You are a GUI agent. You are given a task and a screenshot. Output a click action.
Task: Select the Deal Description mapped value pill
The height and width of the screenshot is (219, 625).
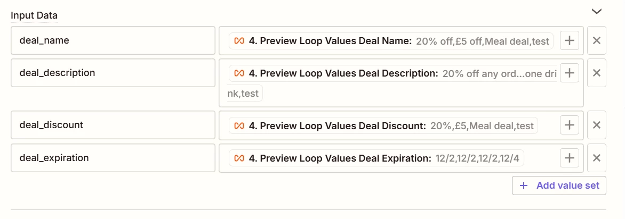click(x=392, y=73)
